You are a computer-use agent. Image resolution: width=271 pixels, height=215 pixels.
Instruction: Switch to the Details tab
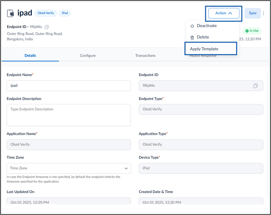[x=30, y=55]
